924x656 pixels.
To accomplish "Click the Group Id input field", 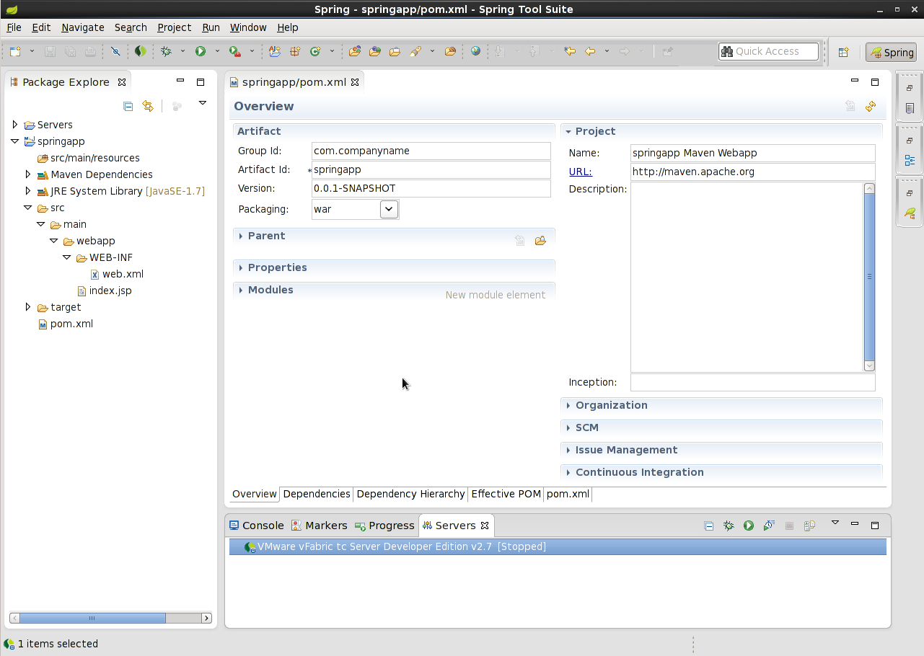I will coord(431,151).
